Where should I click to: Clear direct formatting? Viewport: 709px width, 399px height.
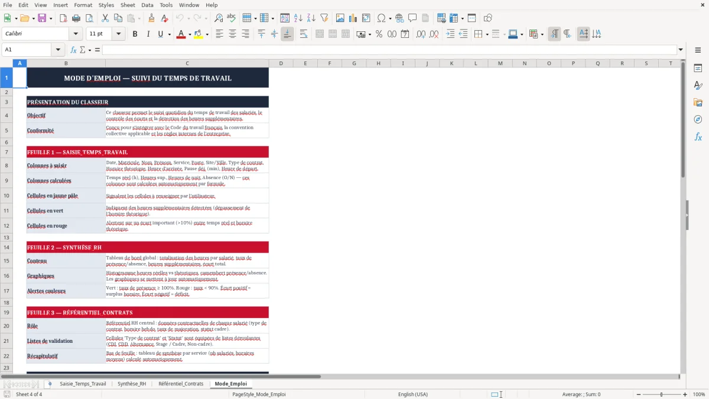164,18
